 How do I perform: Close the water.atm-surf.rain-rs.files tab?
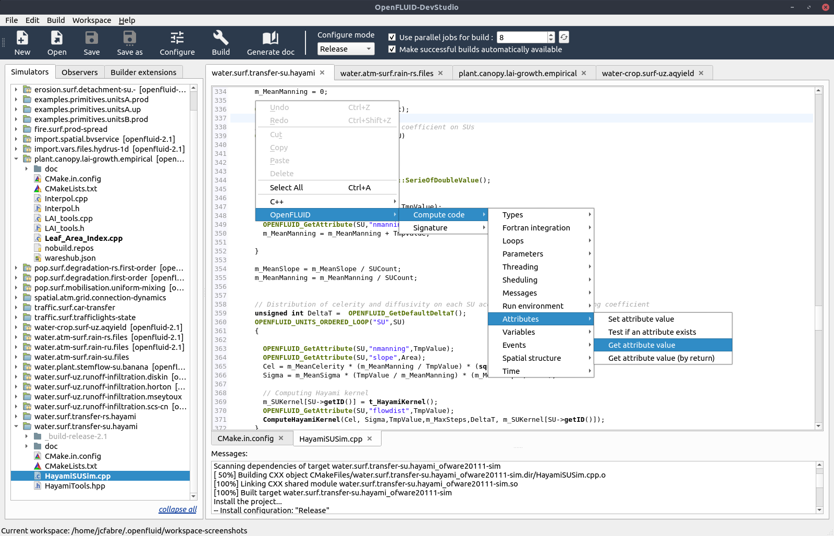point(440,73)
